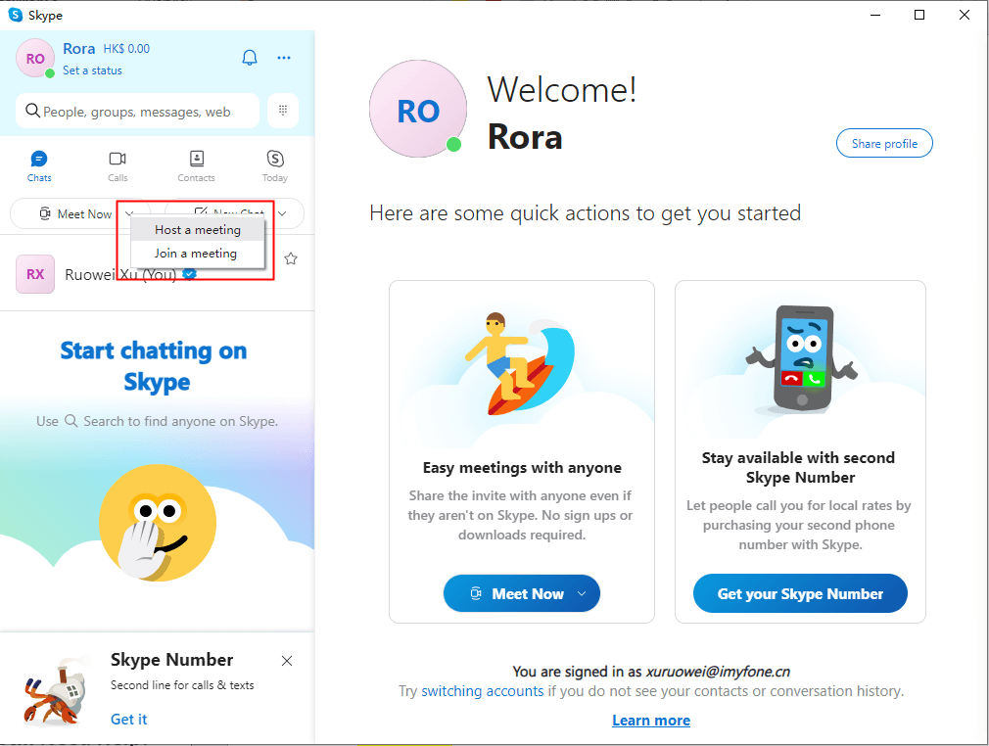Switch to the Today tab
Image resolution: width=989 pixels, height=746 pixels.
point(275,166)
